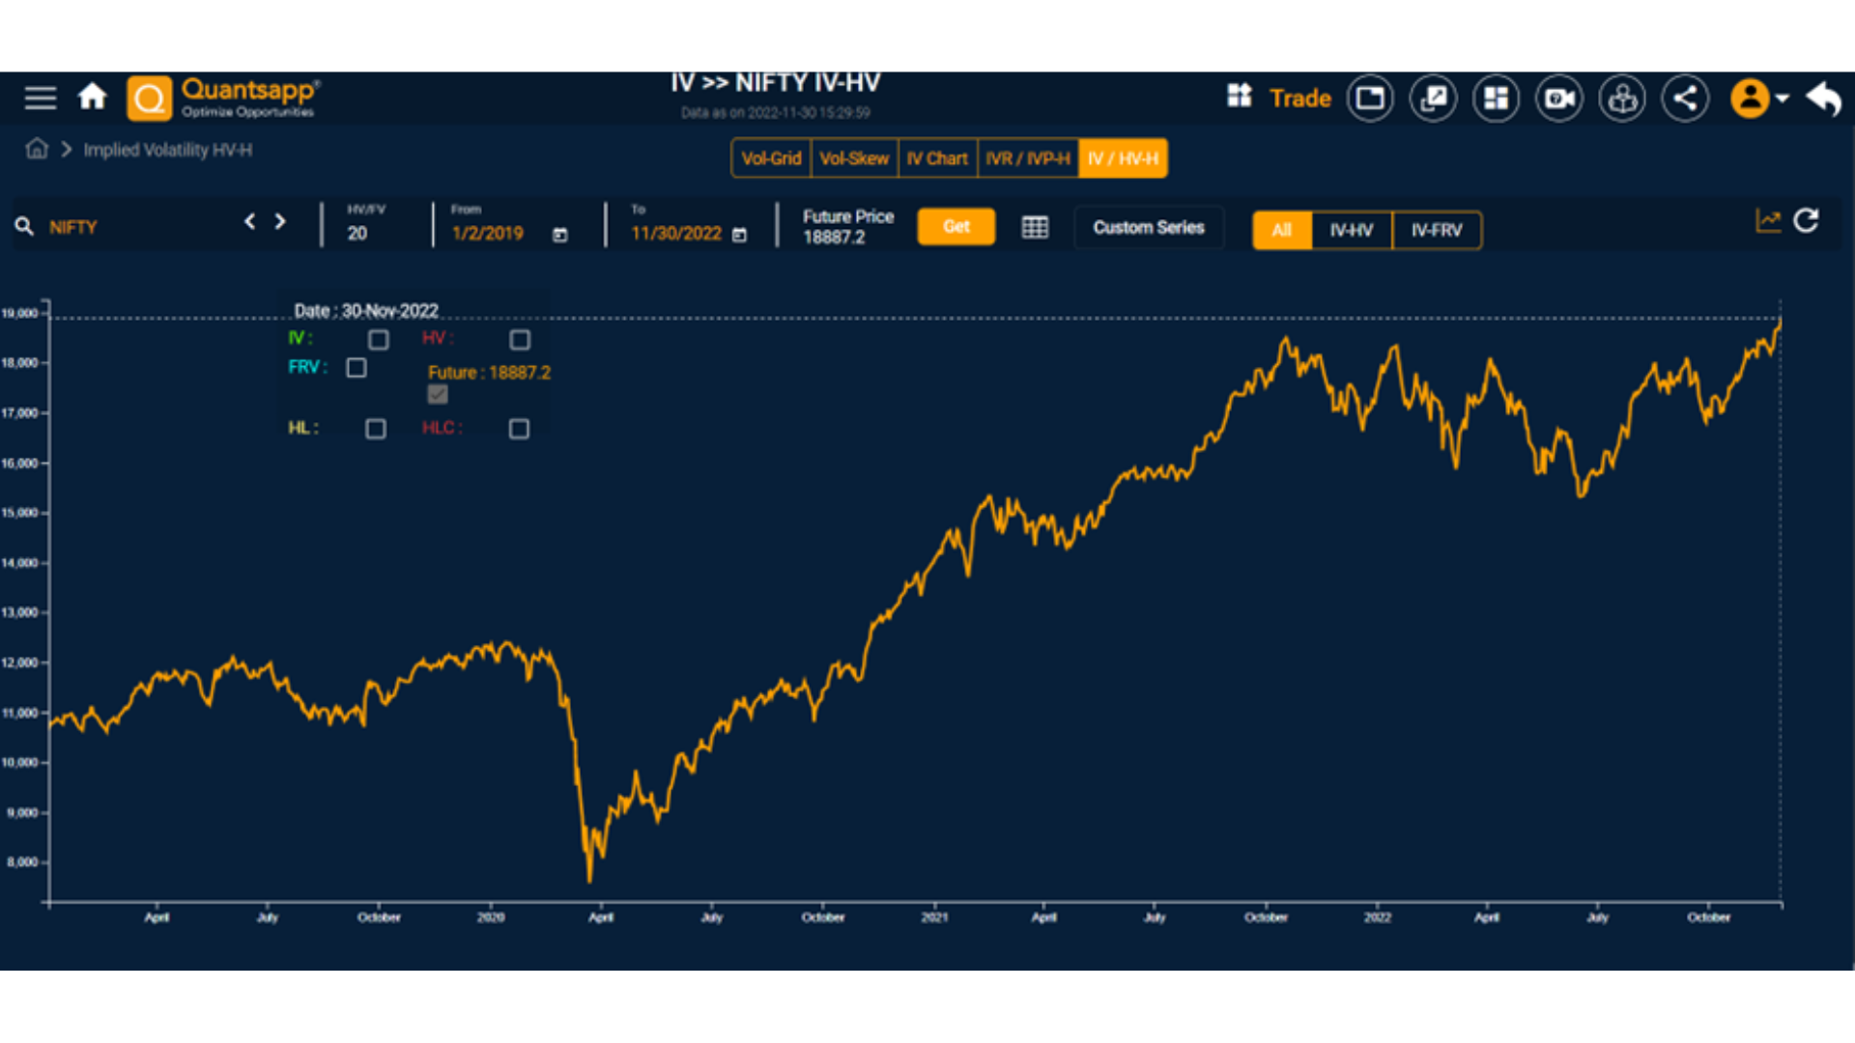
Task: Toggle the FRV checkbox
Action: click(x=357, y=368)
